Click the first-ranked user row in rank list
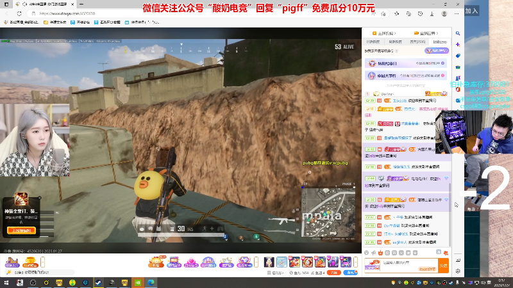This screenshot has width=513, height=288. click(x=406, y=93)
